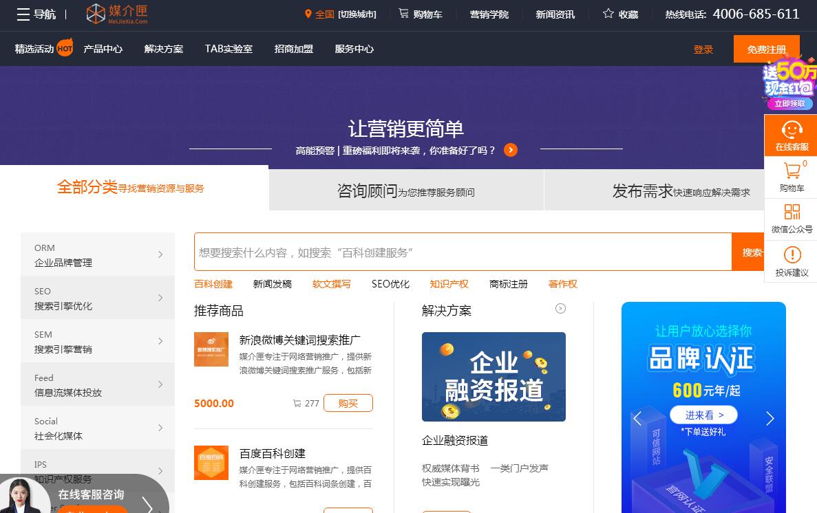The image size is (817, 513).
Task: Expand the ORM 企业品牌管理 category
Action: 98,254
